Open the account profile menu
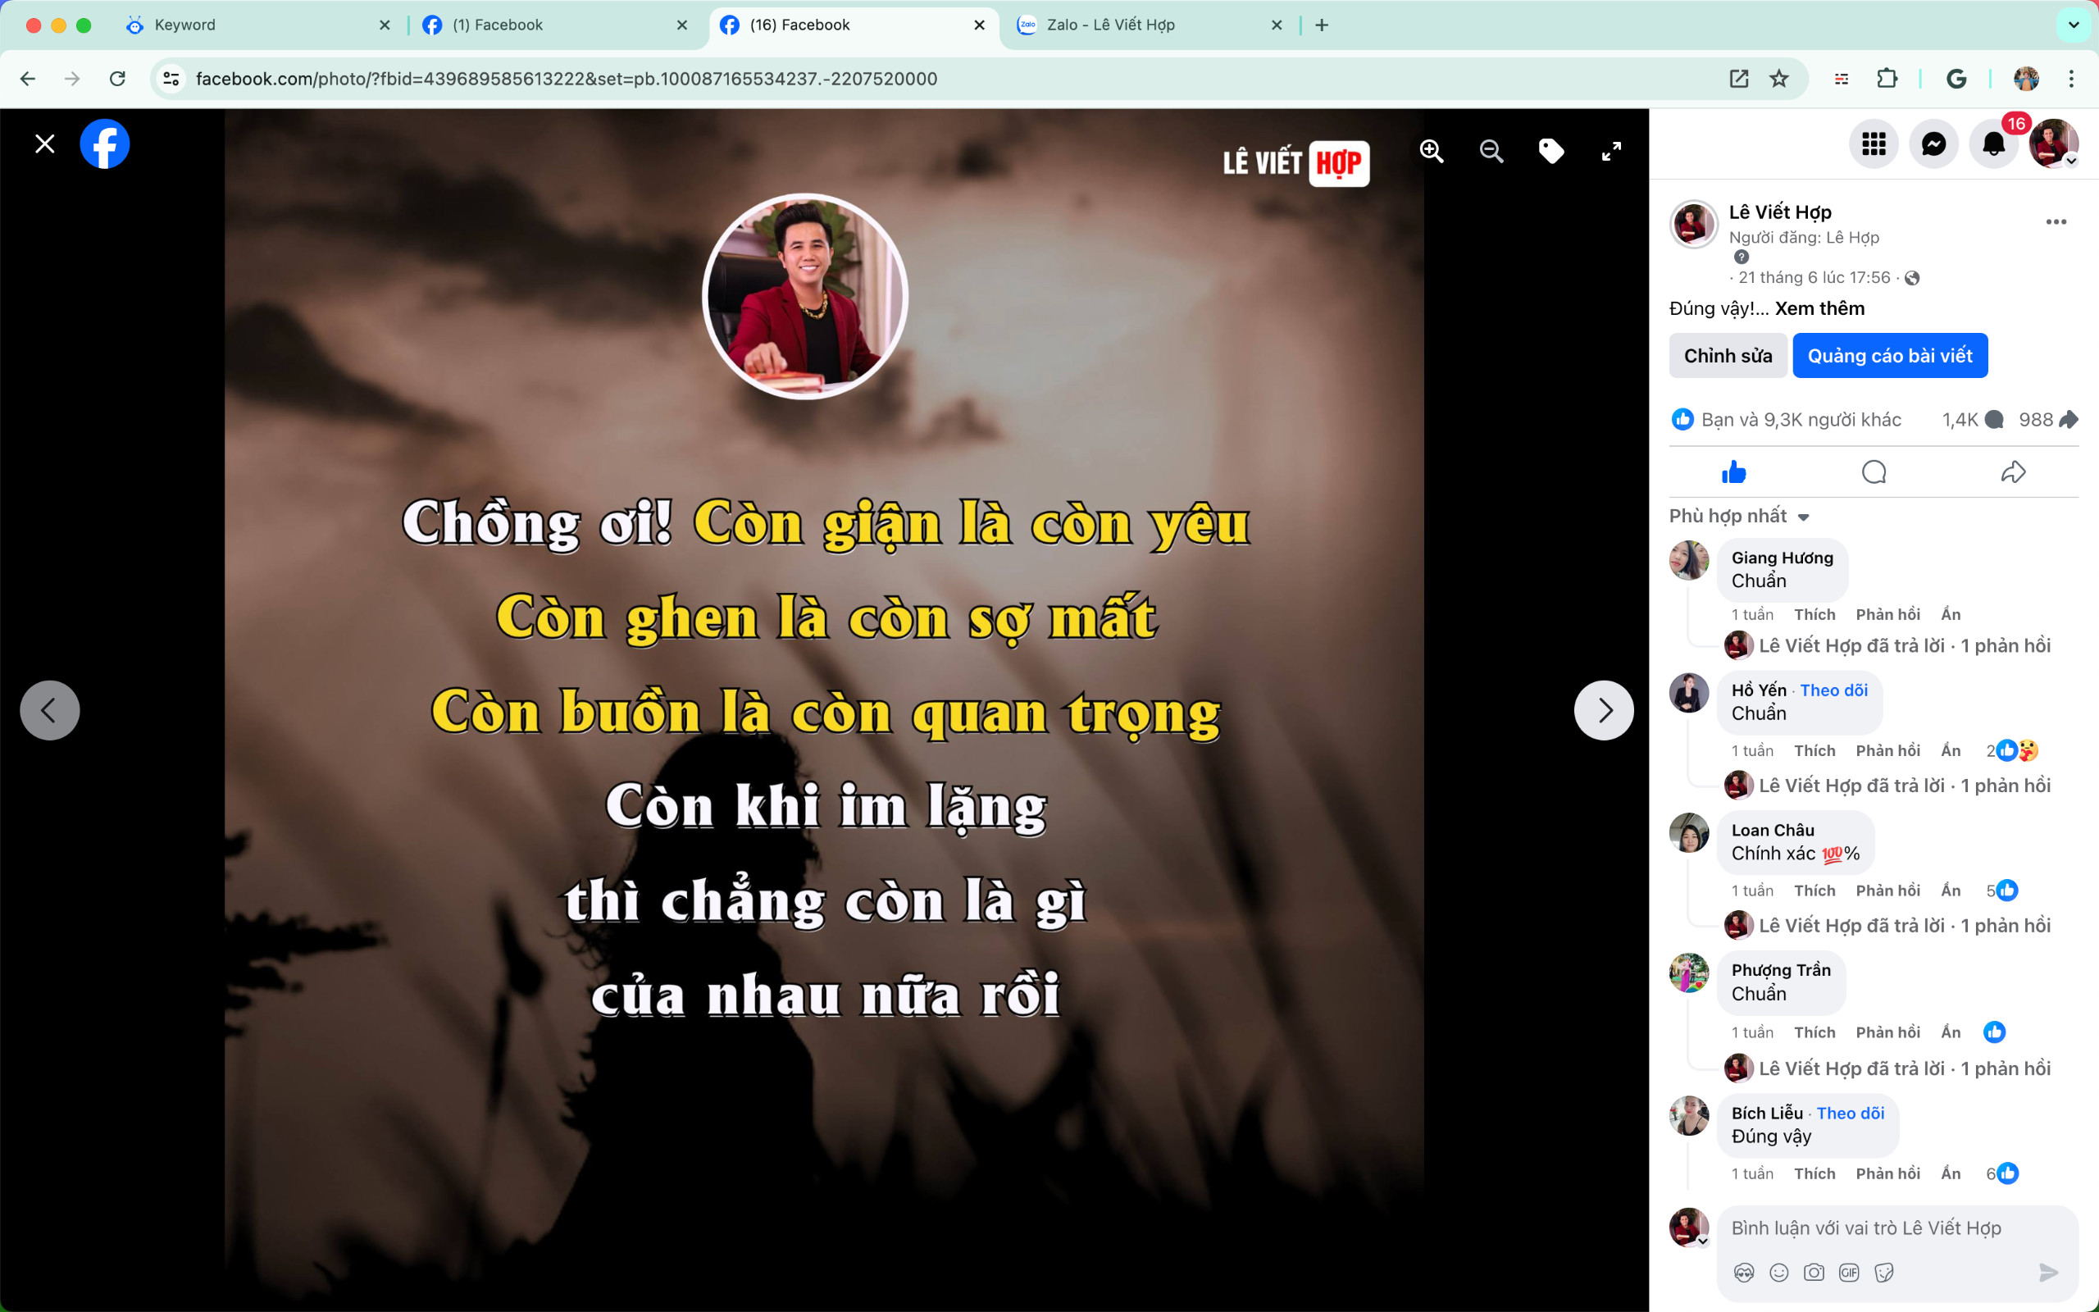 pyautogui.click(x=2053, y=144)
